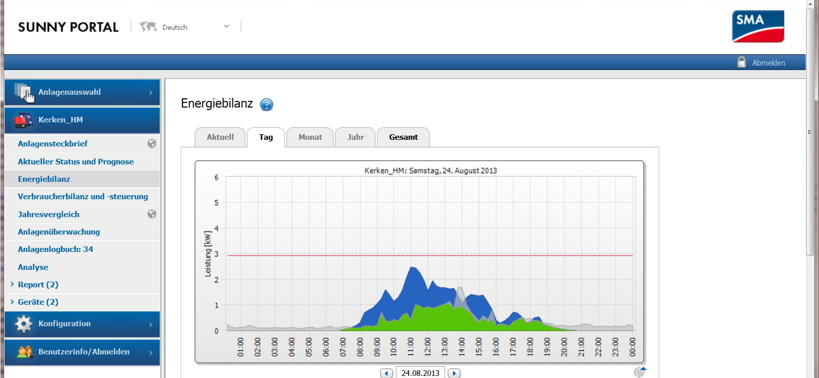The width and height of the screenshot is (819, 378).
Task: Switch to the Aktuell tab
Action: [x=220, y=137]
